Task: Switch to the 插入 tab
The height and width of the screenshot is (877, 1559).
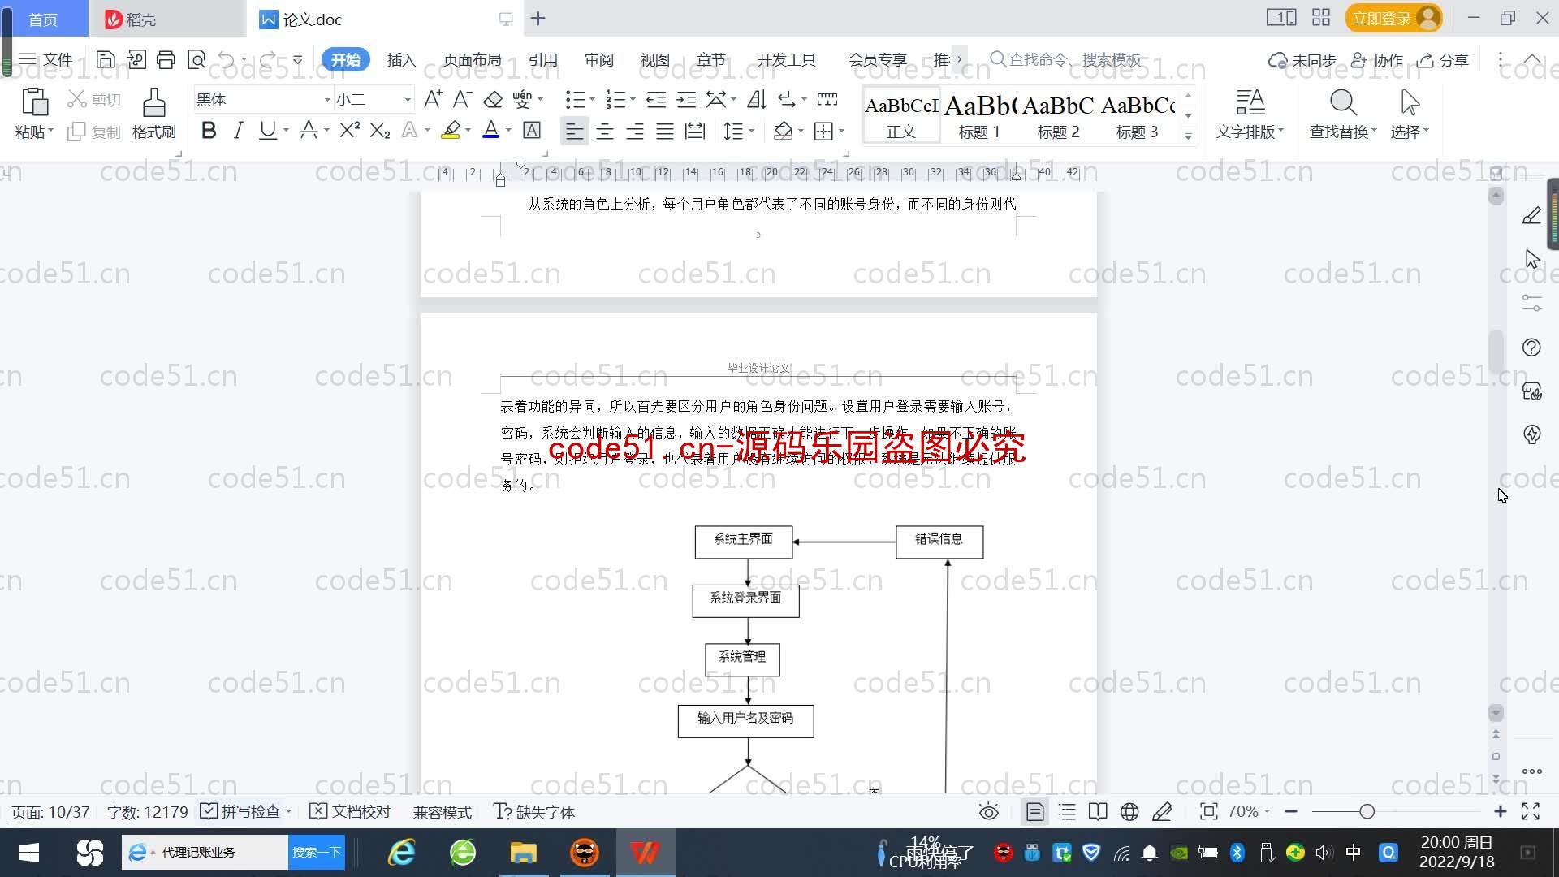Action: pos(401,59)
